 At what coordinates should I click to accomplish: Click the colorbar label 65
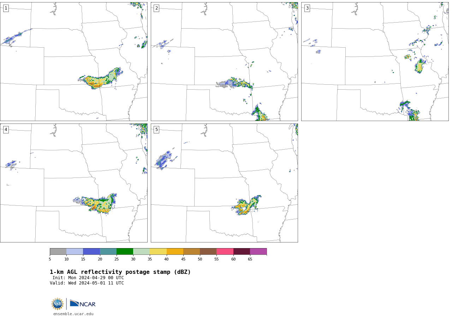(250, 259)
